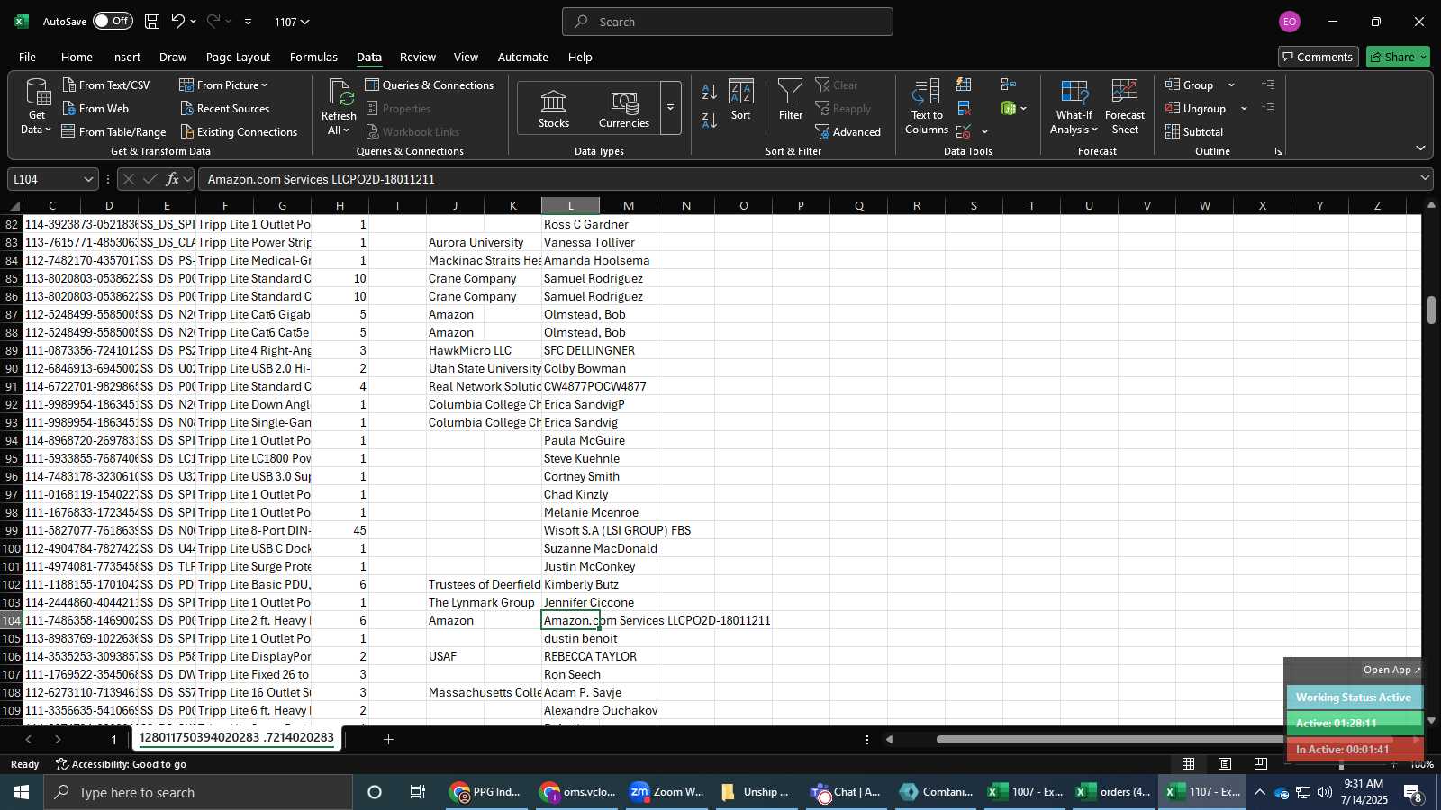Viewport: 1441px width, 810px height.
Task: Switch to Page Layout view
Action: pyautogui.click(x=1225, y=764)
